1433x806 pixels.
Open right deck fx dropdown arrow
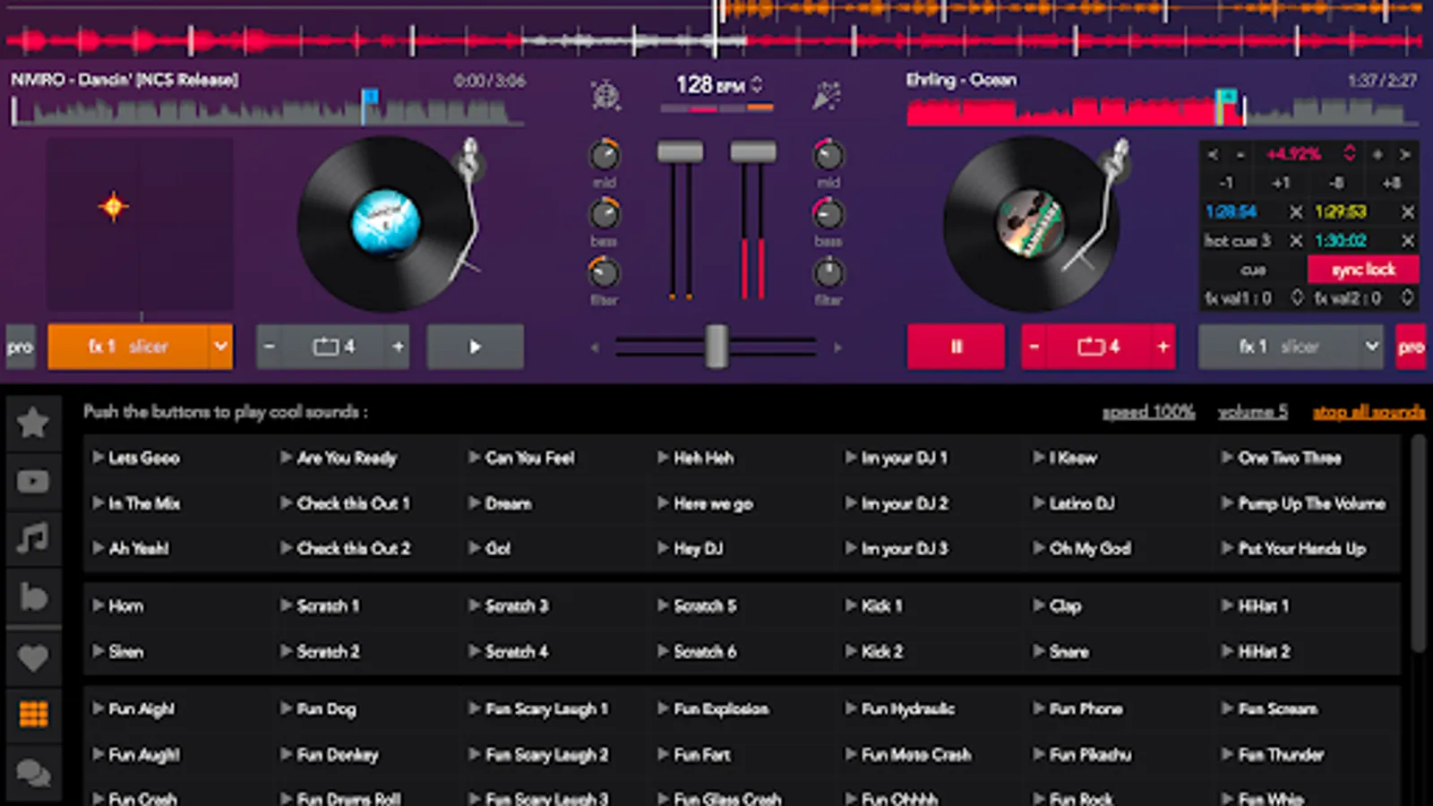click(x=1371, y=347)
